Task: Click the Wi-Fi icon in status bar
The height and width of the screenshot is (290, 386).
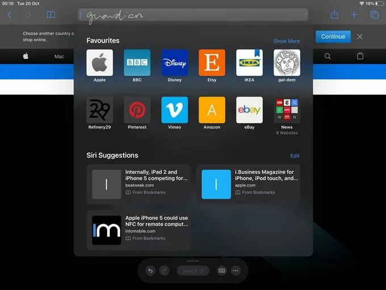Action: point(362,4)
